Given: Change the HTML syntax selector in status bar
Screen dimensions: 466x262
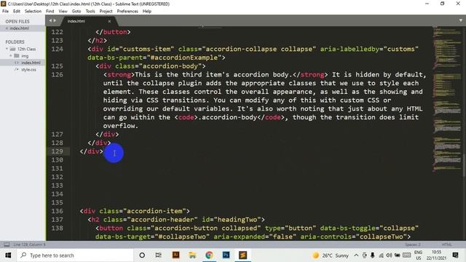Looking at the screenshot, I should [x=446, y=245].
